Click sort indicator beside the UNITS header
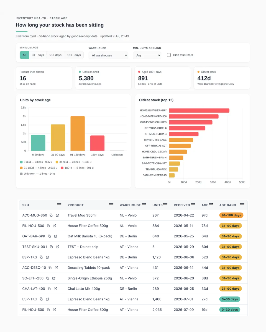 pyautogui.click(x=165, y=204)
